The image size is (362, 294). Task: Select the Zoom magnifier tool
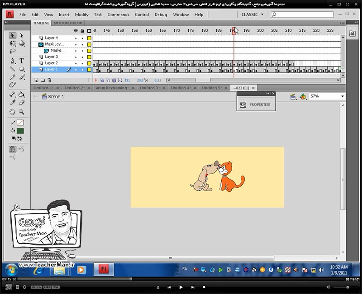click(22, 112)
